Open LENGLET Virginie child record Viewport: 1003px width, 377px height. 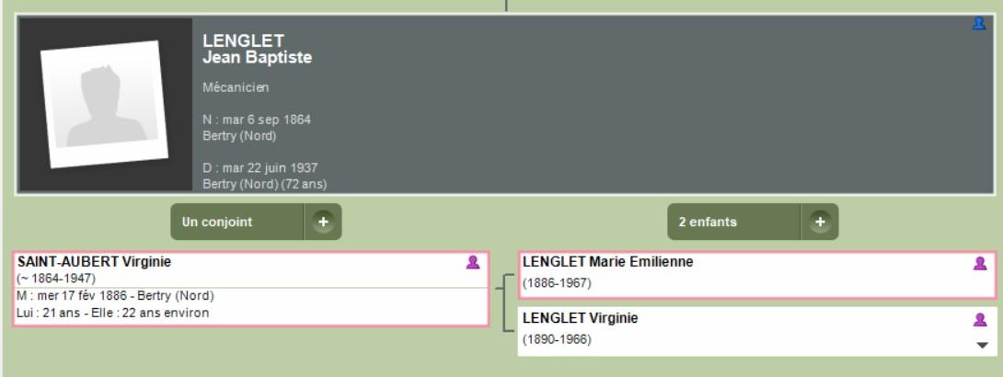click(581, 318)
